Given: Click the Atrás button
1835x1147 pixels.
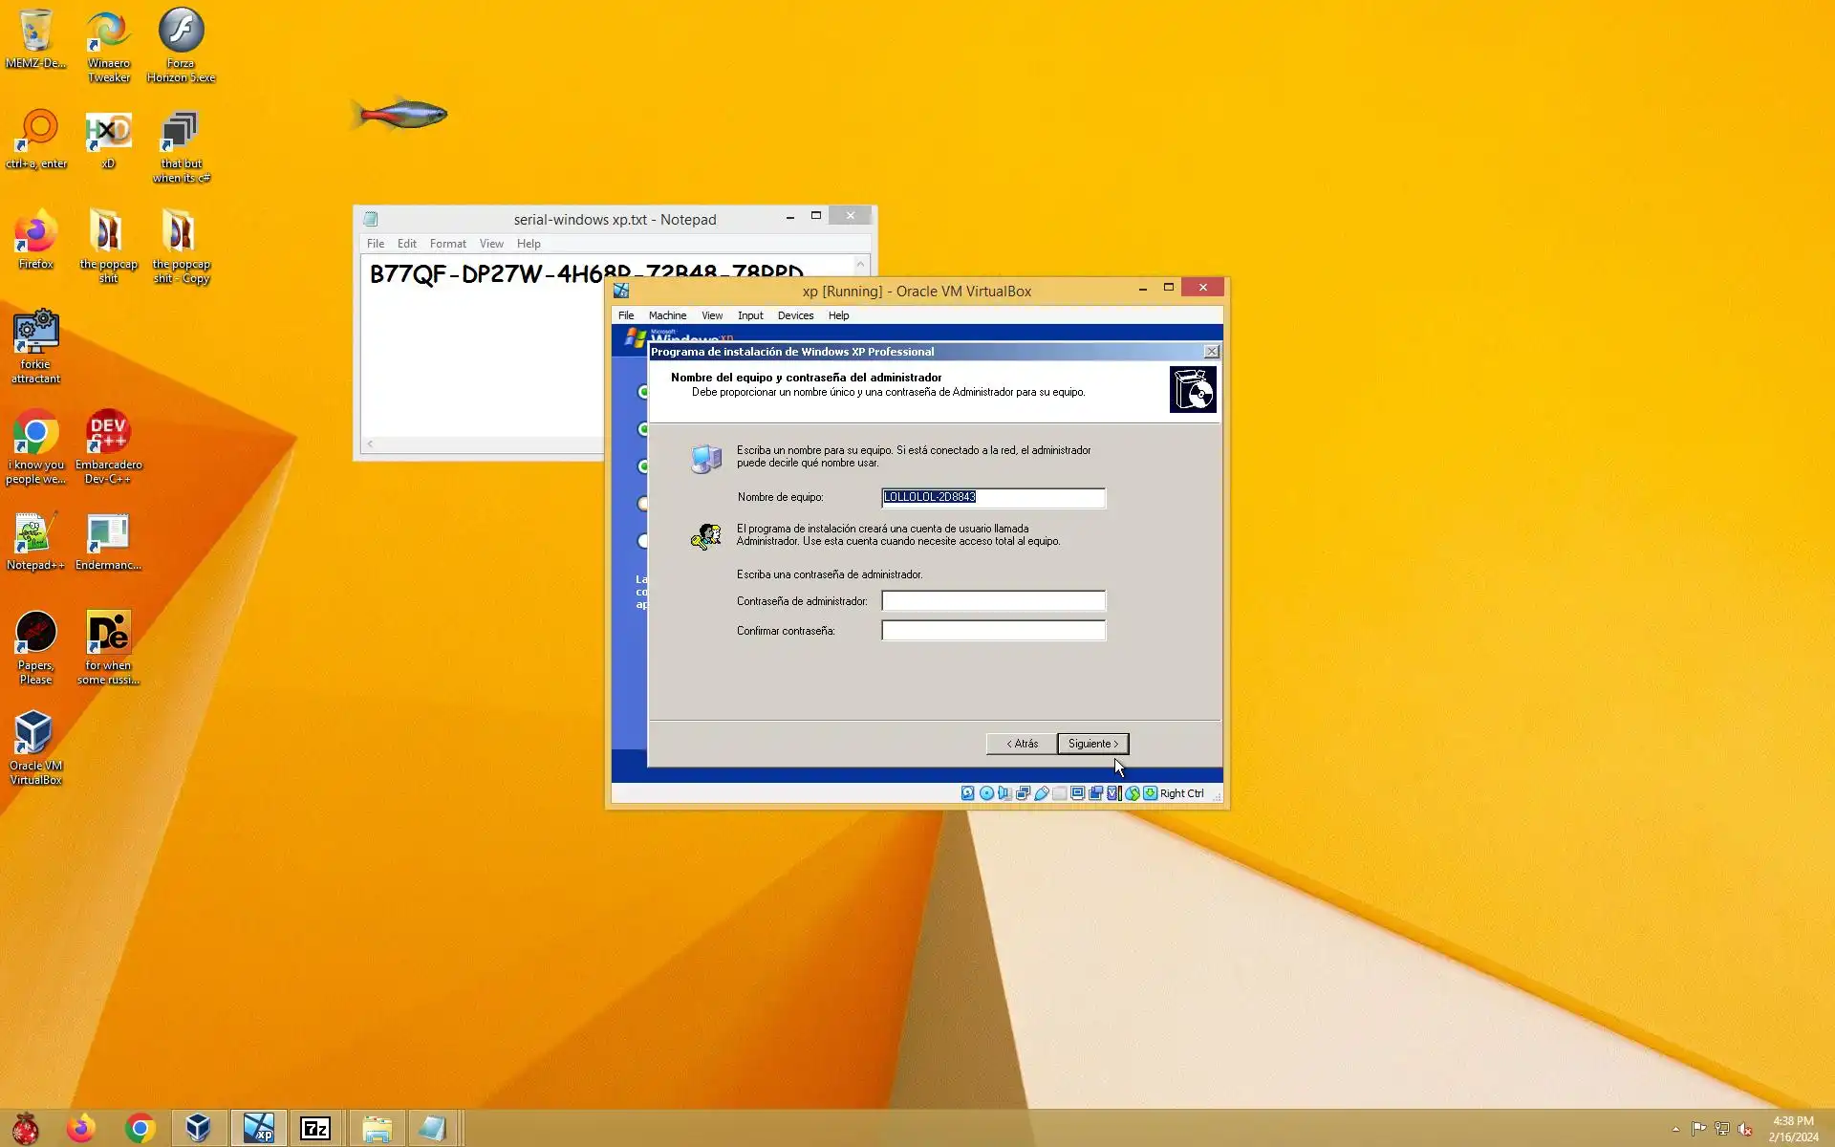Looking at the screenshot, I should [1022, 744].
